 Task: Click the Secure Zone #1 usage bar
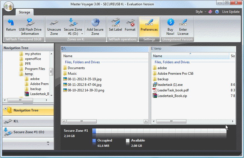[x=159, y=131]
